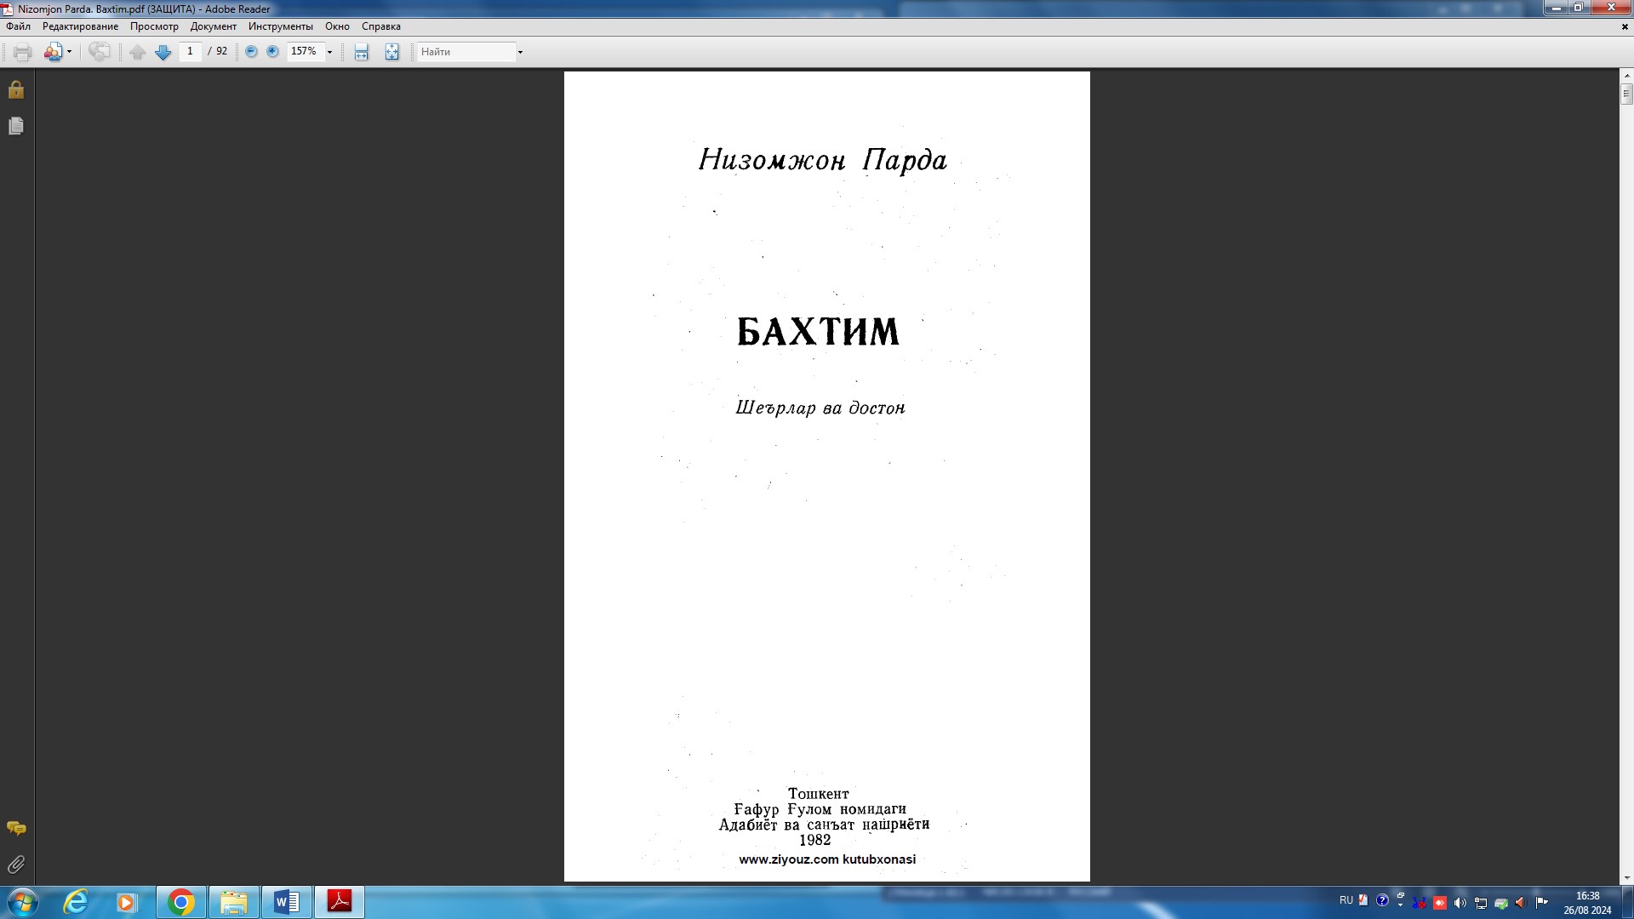This screenshot has height=919, width=1634.
Task: Open the Справка menu
Action: click(x=381, y=26)
